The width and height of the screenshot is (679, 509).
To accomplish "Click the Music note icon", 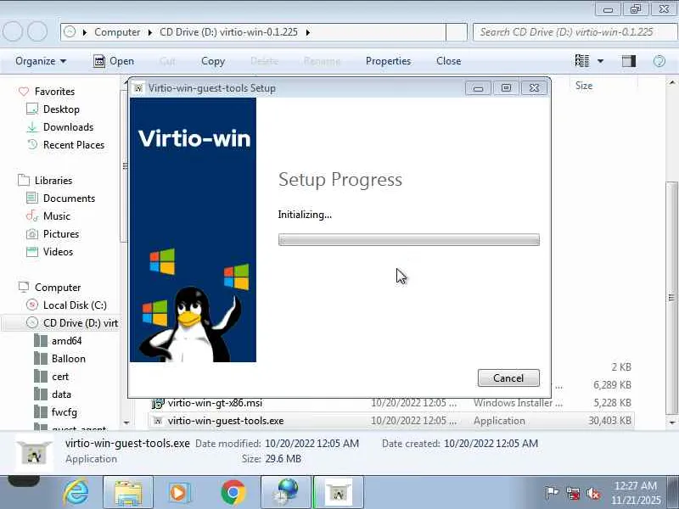I will point(32,215).
